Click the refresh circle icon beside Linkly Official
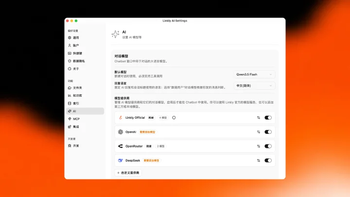350x197 pixels. point(174,118)
